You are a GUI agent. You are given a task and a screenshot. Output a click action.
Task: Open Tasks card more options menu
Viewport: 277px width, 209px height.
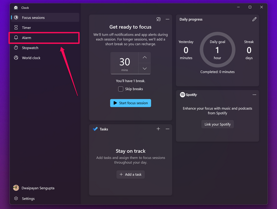(168, 129)
